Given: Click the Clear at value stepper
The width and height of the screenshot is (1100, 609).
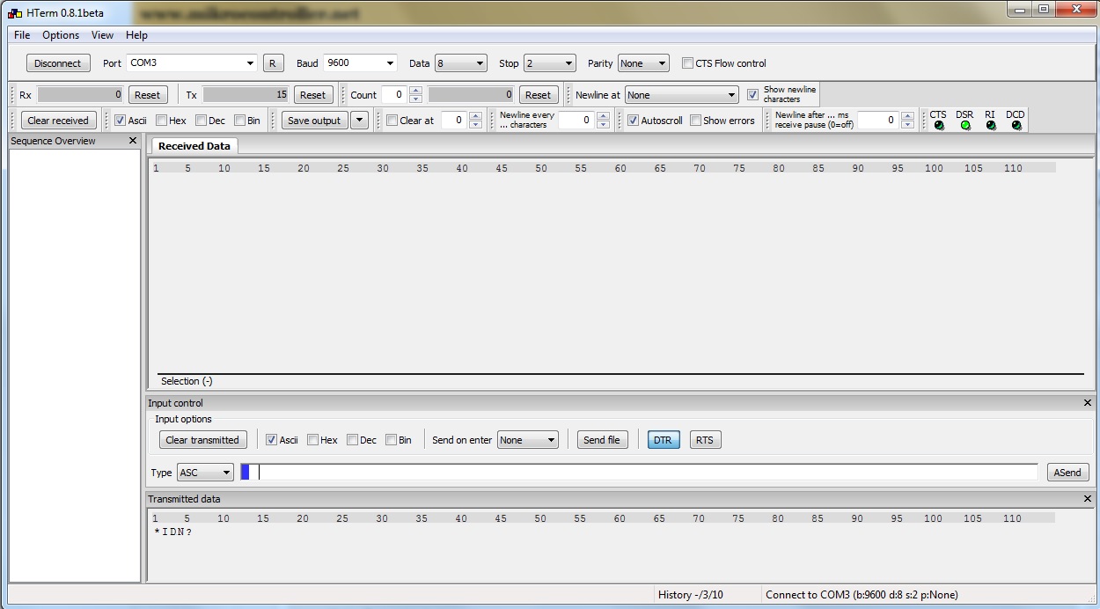Looking at the screenshot, I should (475, 121).
